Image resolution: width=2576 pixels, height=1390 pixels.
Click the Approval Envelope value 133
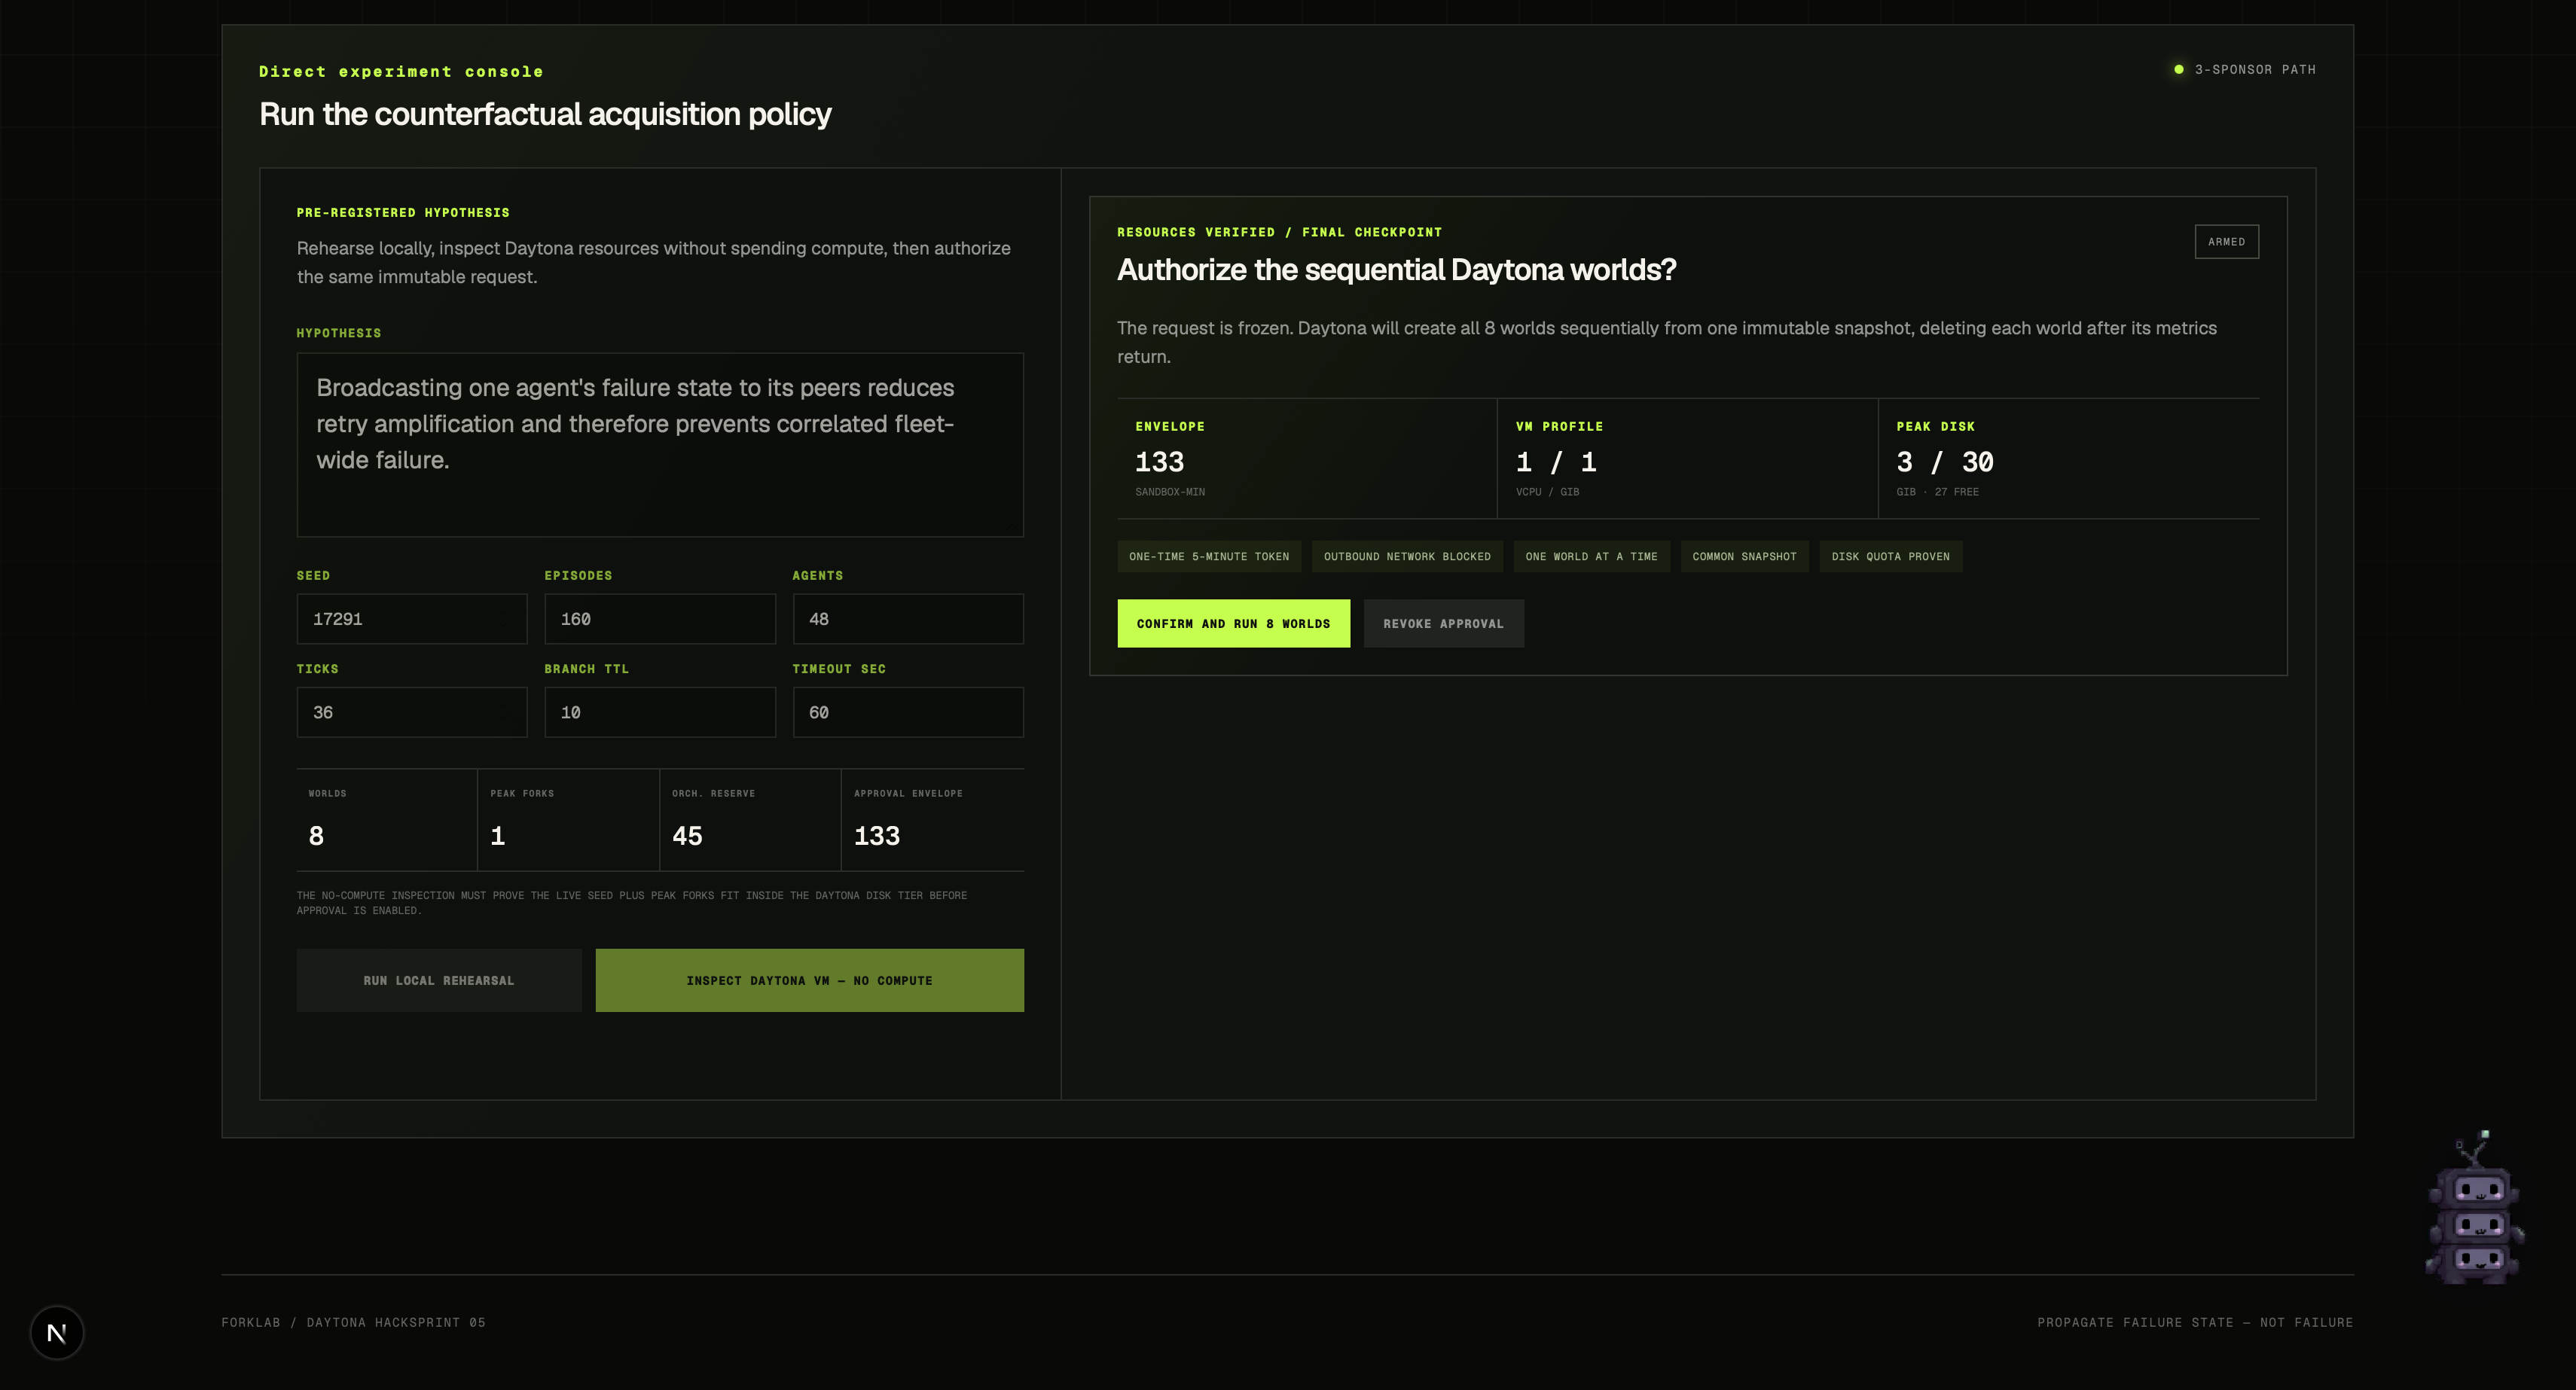point(877,835)
